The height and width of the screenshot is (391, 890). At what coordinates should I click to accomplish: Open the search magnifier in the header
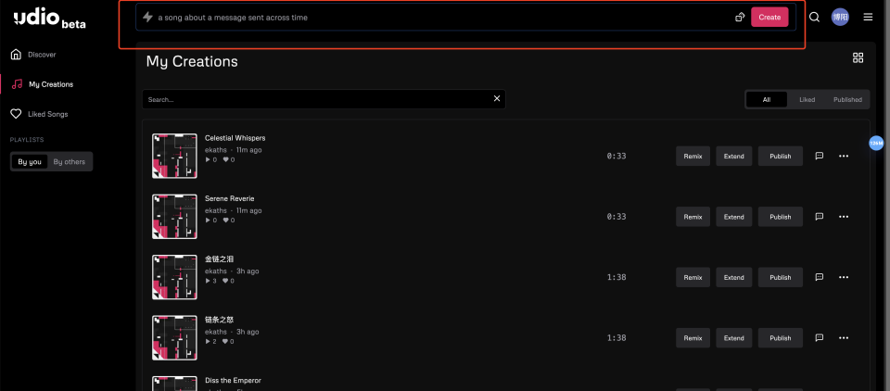click(x=814, y=17)
